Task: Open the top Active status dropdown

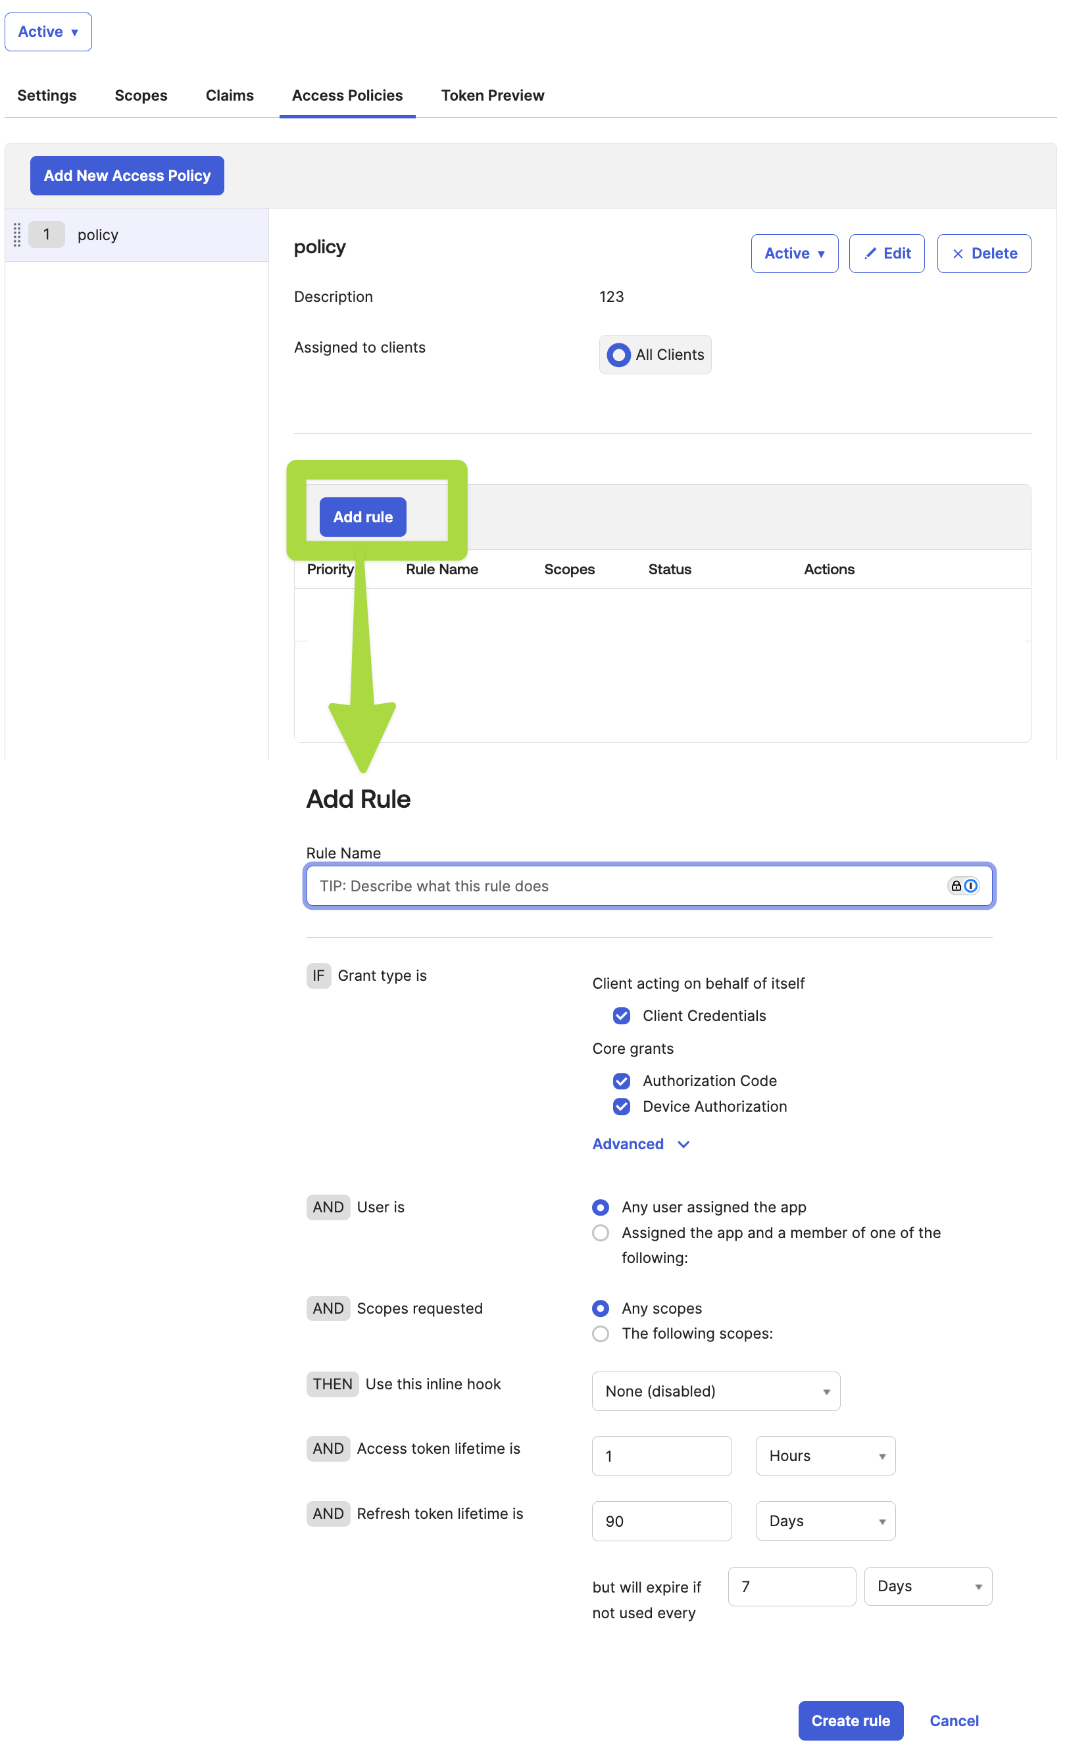Action: [x=49, y=32]
